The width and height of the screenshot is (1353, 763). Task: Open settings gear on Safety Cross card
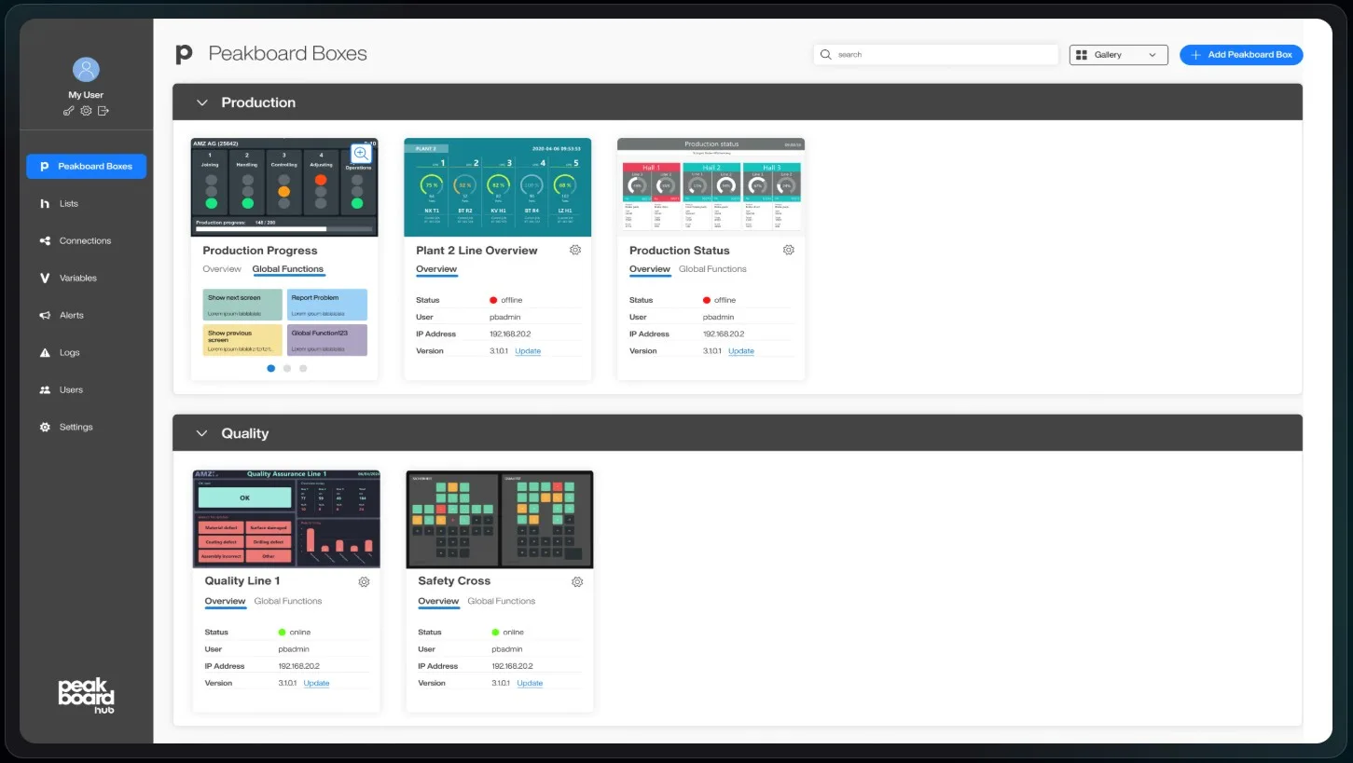coord(577,581)
